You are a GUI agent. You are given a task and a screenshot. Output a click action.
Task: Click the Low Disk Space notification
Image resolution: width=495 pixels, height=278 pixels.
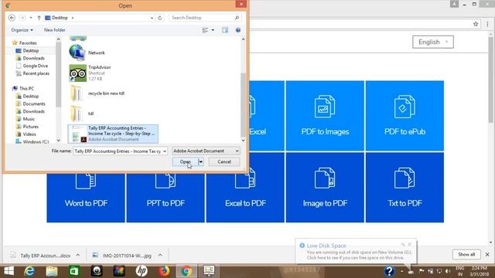coord(356,251)
